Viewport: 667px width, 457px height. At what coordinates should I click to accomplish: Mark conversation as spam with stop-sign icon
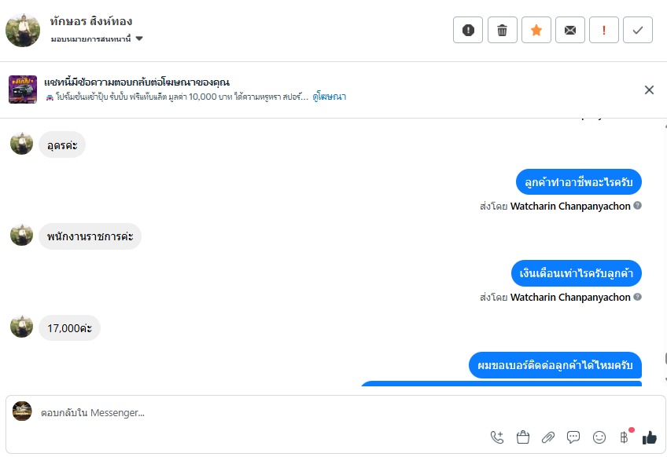469,31
